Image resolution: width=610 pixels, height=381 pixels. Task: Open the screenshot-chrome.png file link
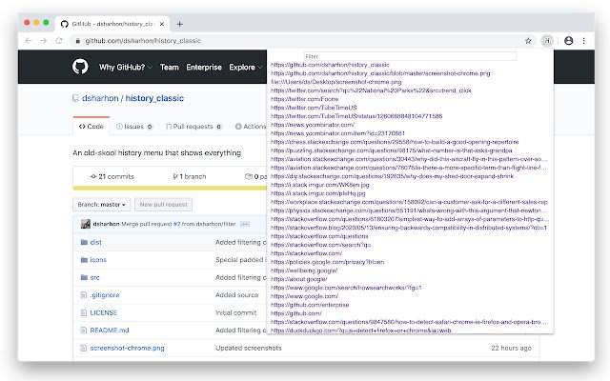pyautogui.click(x=127, y=348)
